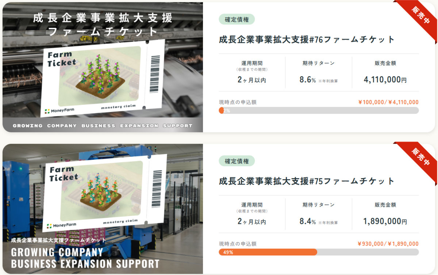Screen dimensions: 438x275
Task: Click the 8.4% expected return value
Action: coord(308,221)
